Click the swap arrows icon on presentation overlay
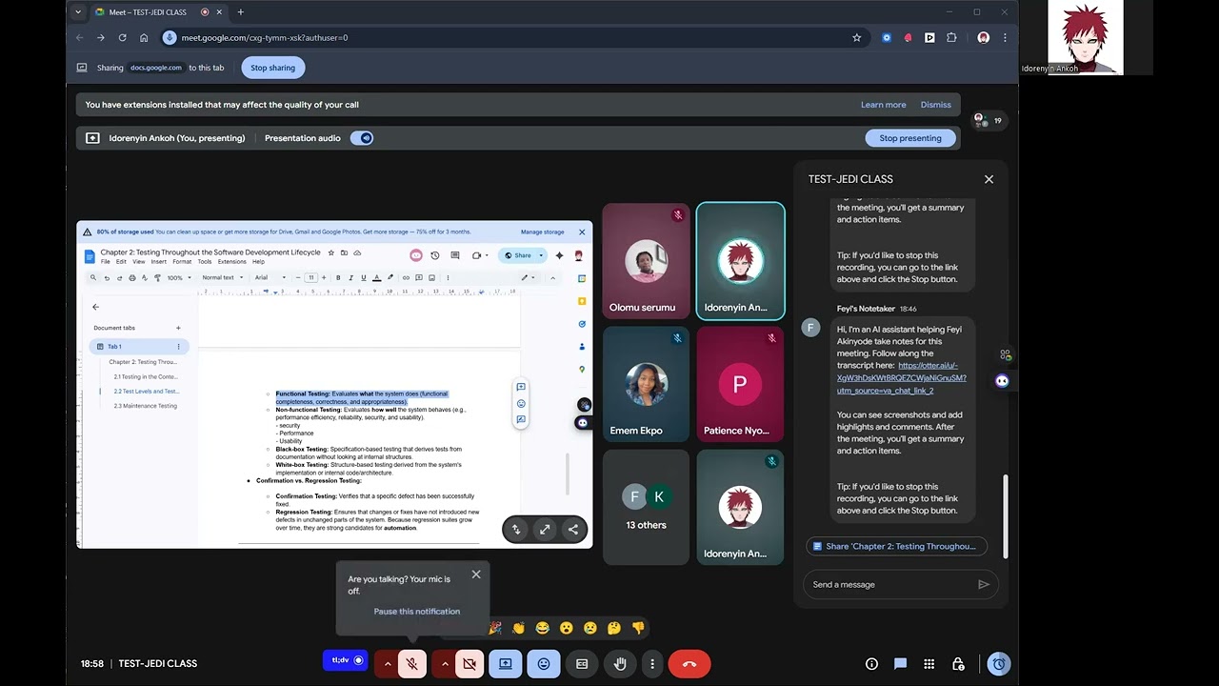This screenshot has height=686, width=1219. (x=516, y=530)
